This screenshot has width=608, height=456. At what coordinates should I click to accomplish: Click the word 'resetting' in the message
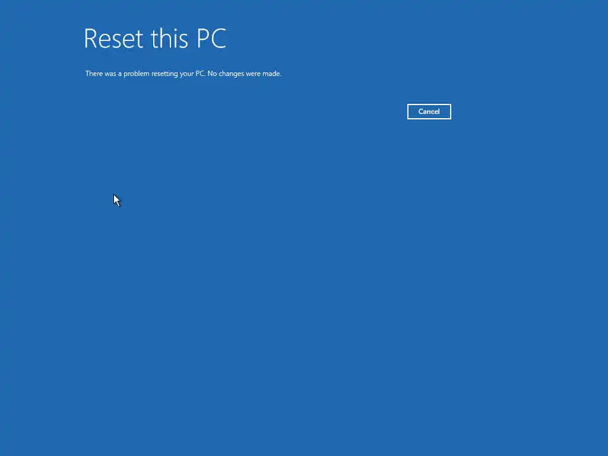click(164, 74)
